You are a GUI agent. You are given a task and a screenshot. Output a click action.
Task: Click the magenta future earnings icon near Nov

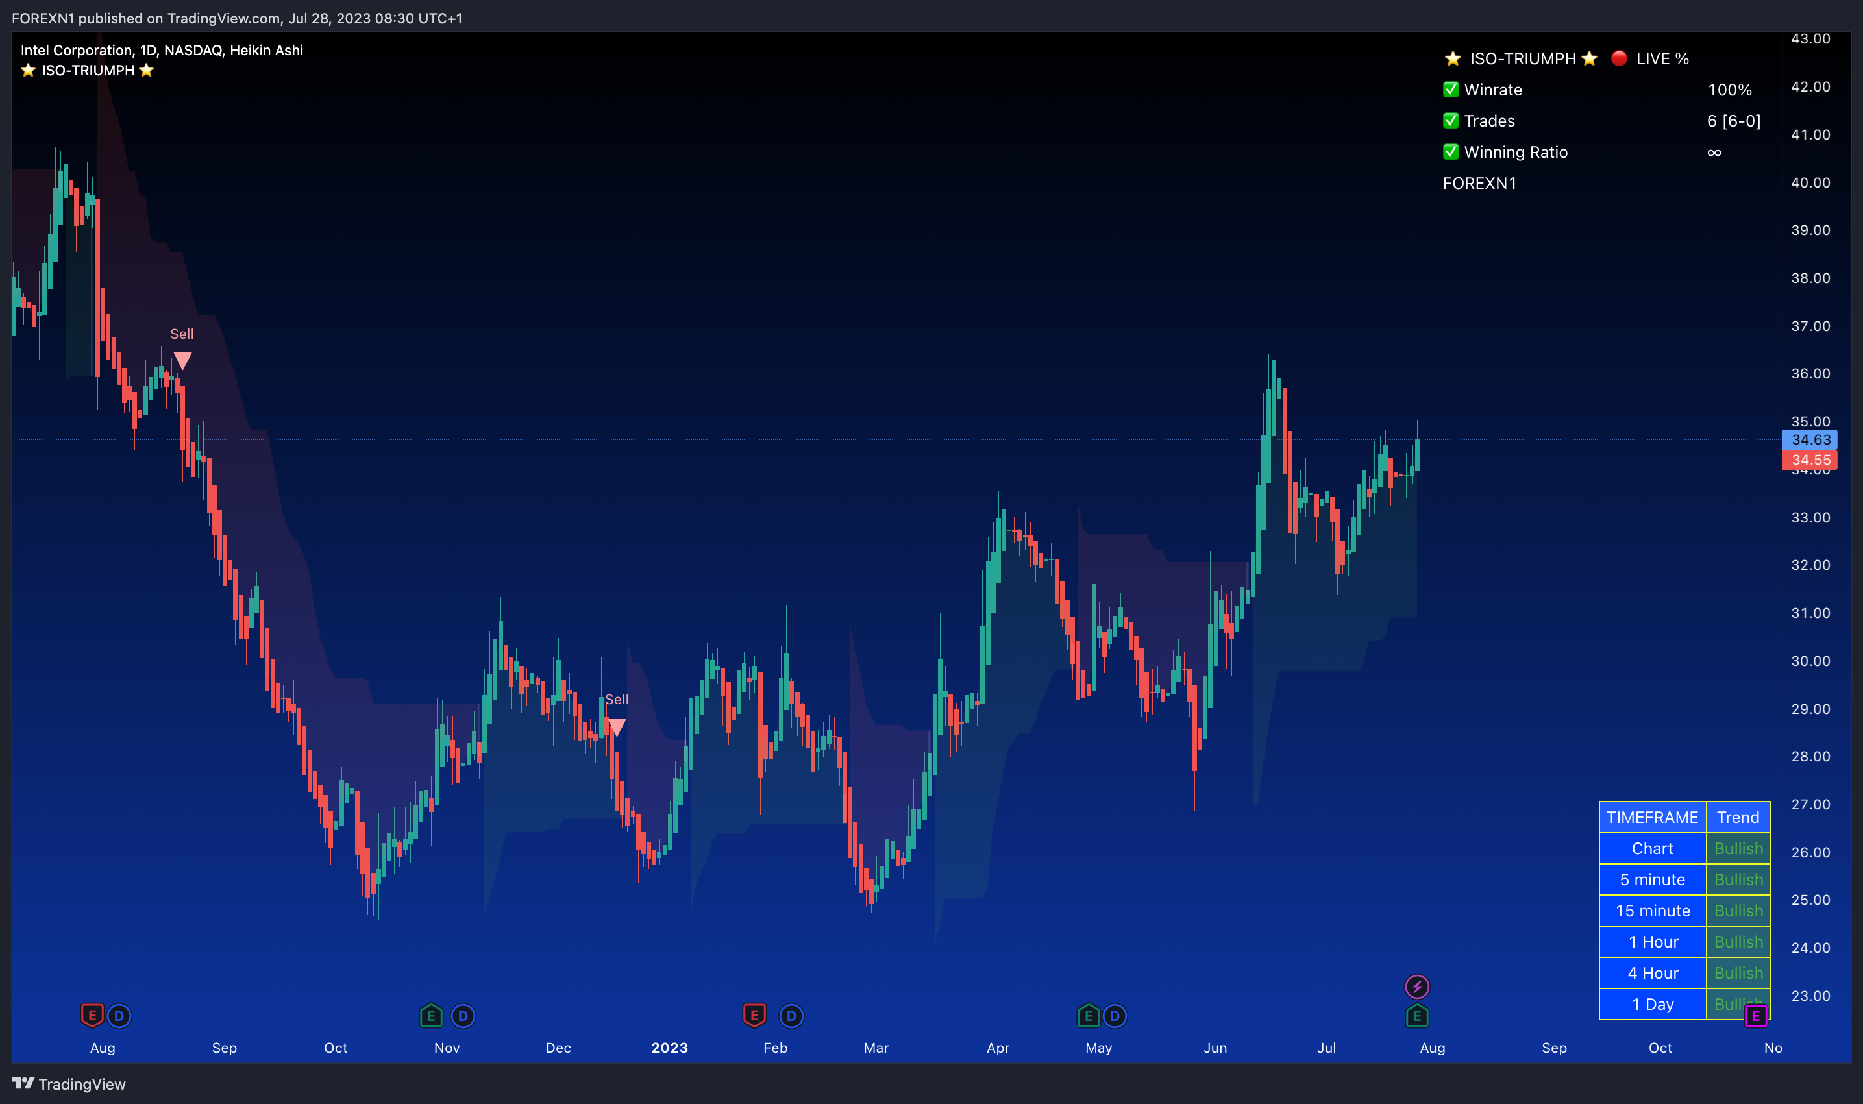(1756, 1016)
